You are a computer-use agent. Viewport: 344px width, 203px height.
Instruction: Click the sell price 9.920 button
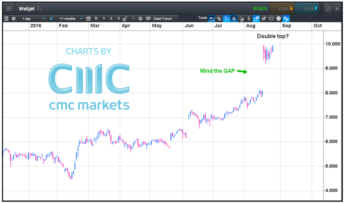point(282,9)
